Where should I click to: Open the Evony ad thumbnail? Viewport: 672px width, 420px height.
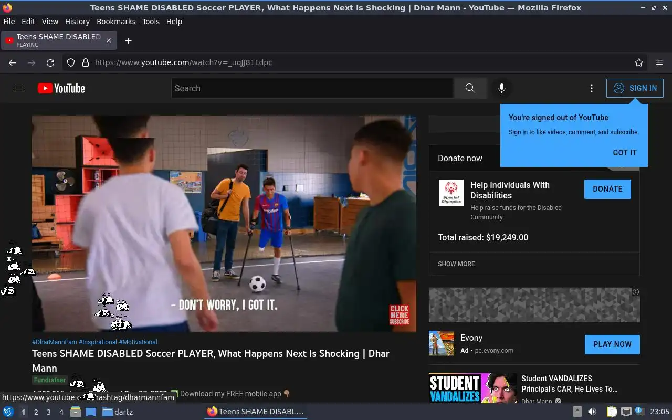[442, 343]
